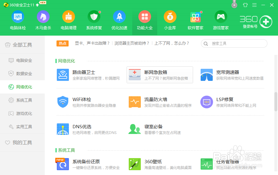Viewport: 278px width, 175px height.
Task: Click hot link 上不了网，怎么办？
Action: pyautogui.click(x=172, y=43)
